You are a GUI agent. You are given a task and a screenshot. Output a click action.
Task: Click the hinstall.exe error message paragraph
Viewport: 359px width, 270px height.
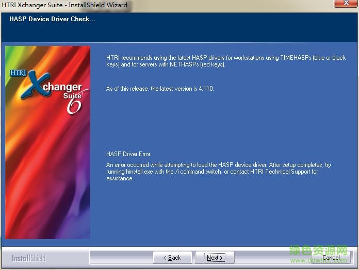pyautogui.click(x=218, y=172)
